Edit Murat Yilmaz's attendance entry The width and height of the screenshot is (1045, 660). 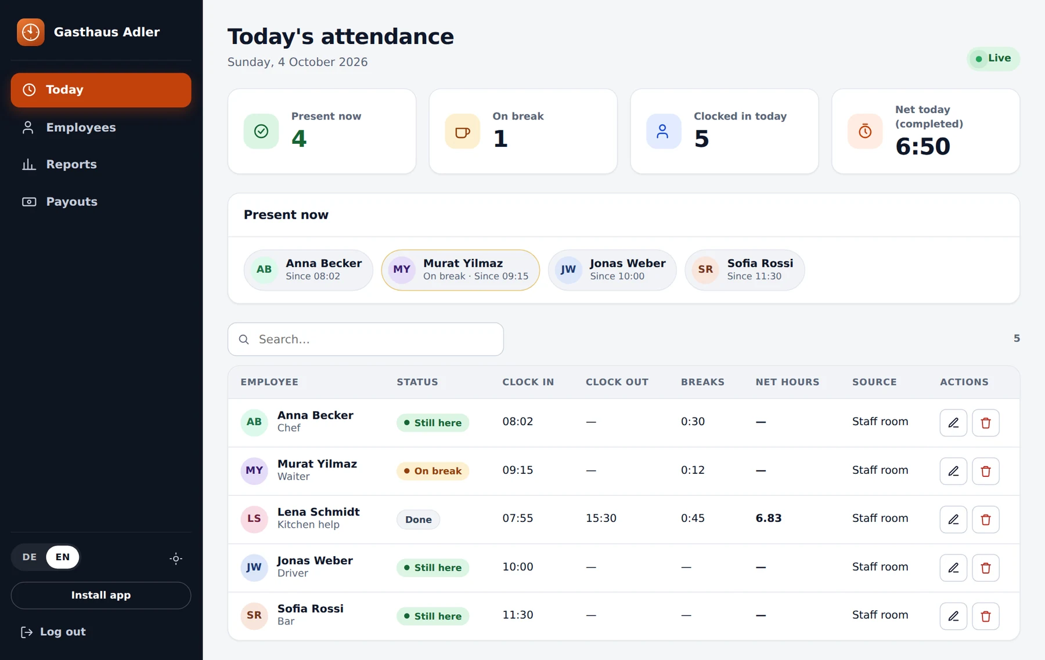coord(953,471)
